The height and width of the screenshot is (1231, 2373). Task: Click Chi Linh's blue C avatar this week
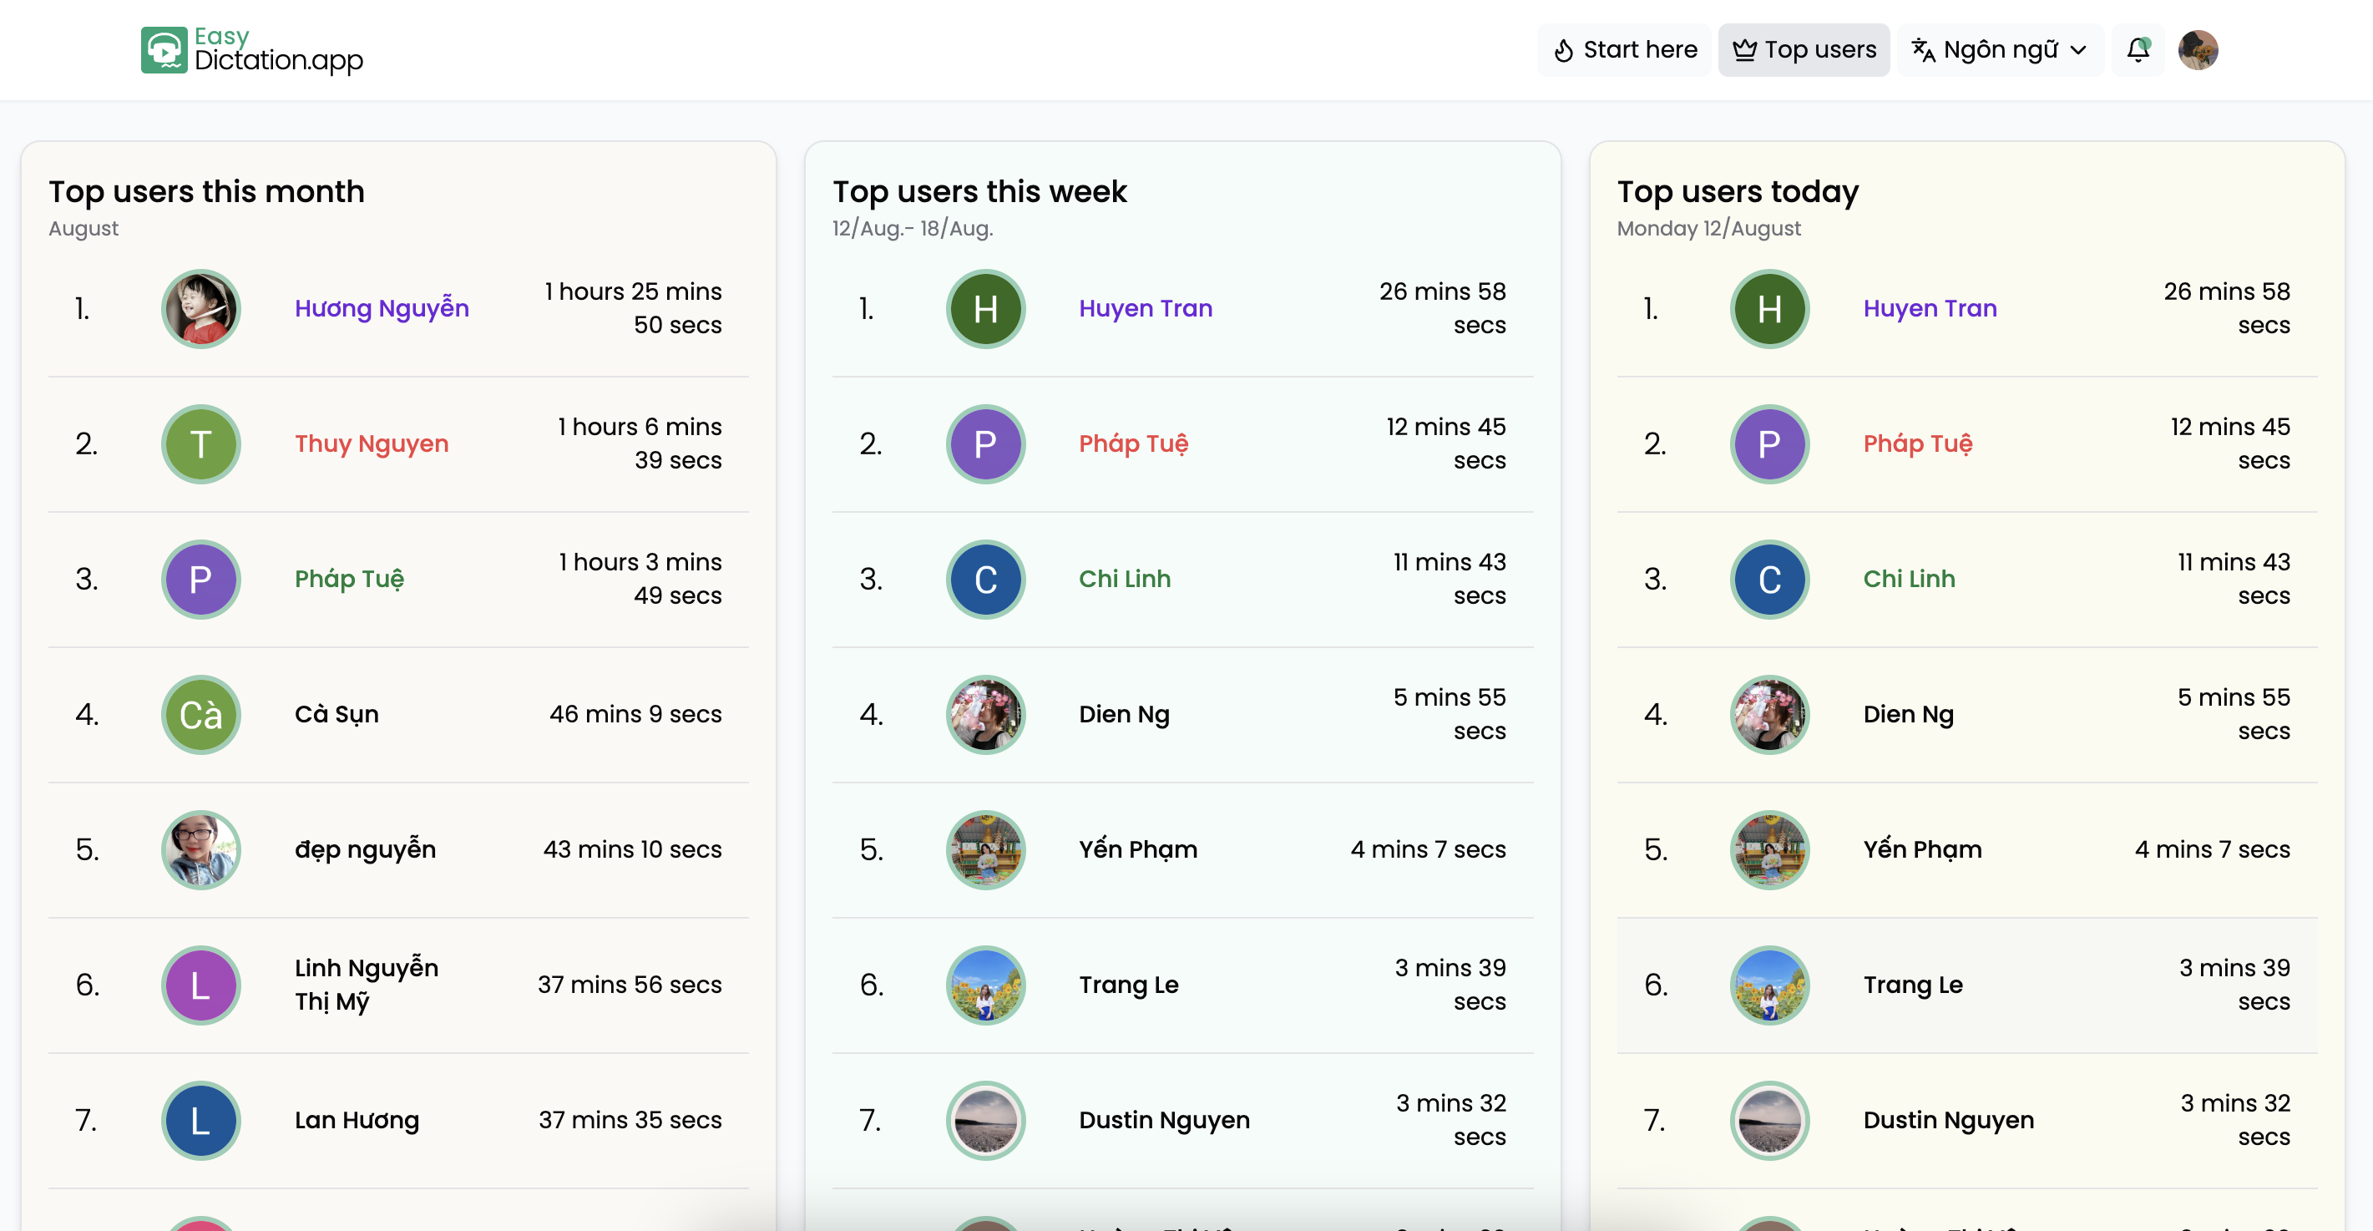[x=984, y=580]
